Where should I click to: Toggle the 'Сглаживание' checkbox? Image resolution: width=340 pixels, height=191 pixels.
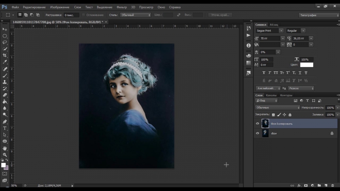coord(83,15)
